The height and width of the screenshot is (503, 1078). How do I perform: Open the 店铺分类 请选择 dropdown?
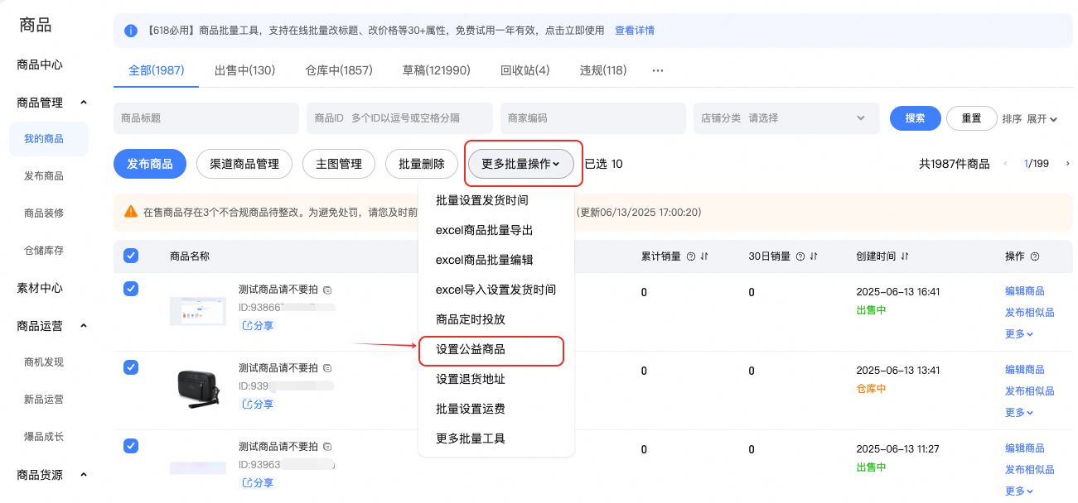click(786, 118)
